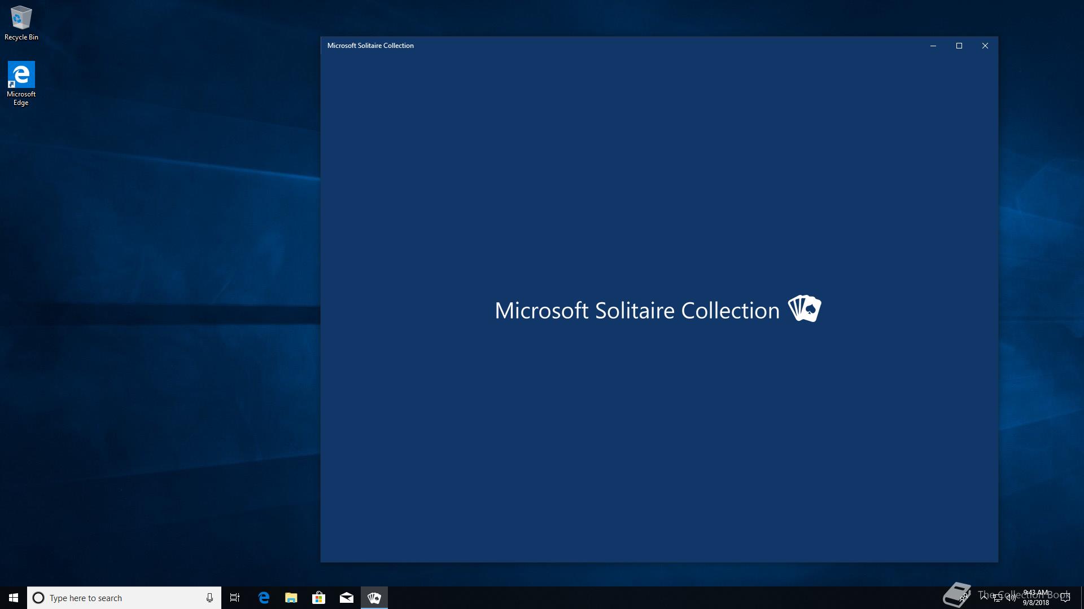
Task: Focus the 'Type here to search' box
Action: click(124, 598)
